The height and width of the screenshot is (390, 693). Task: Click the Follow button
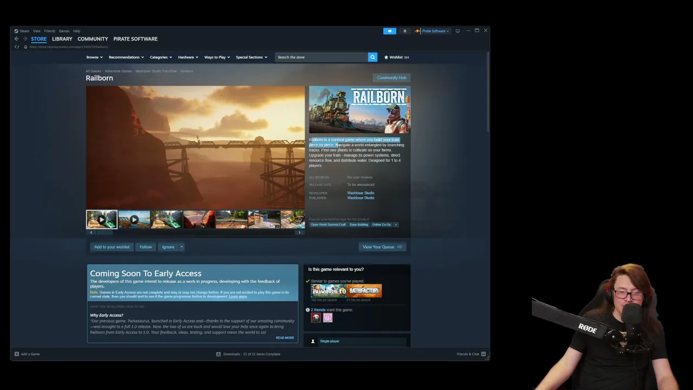[146, 247]
